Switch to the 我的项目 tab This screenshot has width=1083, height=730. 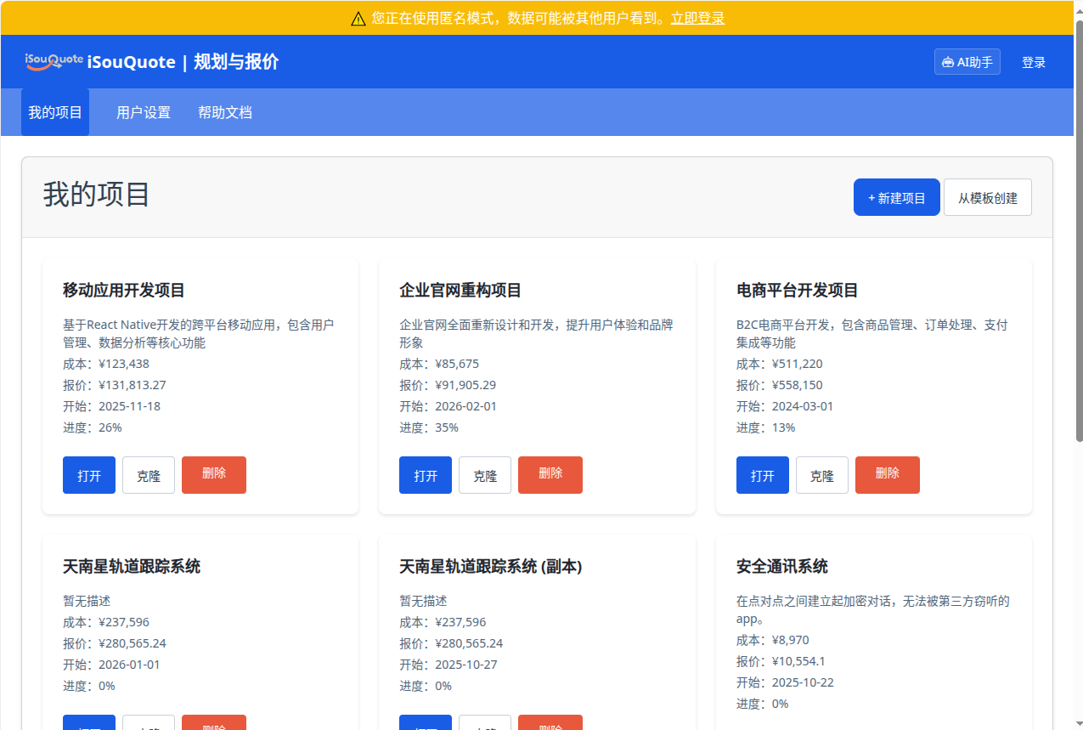[55, 112]
